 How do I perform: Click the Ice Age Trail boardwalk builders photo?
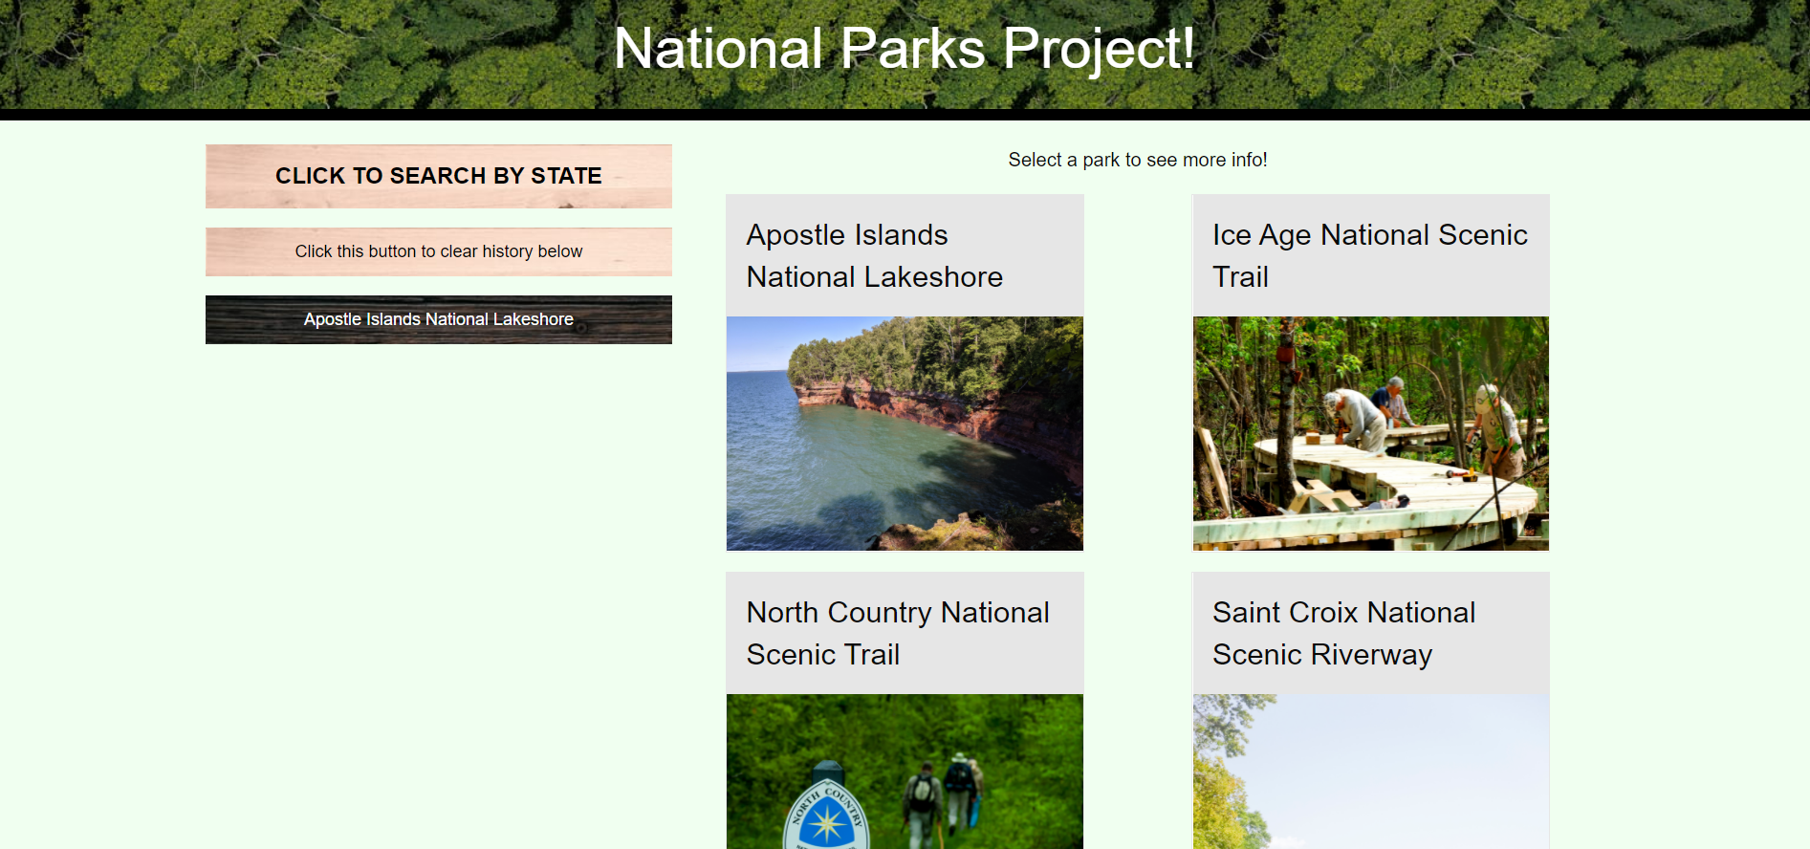1369,433
